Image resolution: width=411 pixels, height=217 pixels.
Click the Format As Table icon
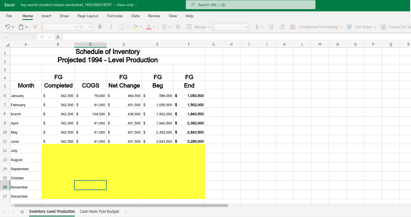(384, 27)
